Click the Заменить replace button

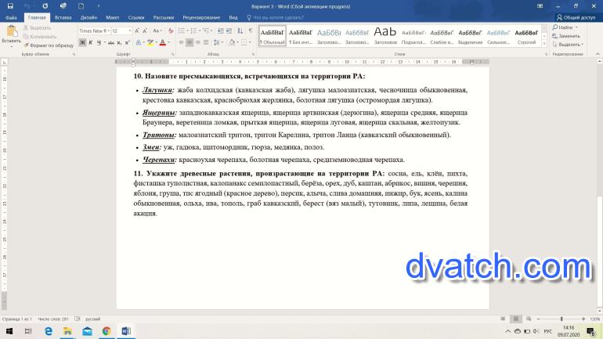click(x=569, y=36)
